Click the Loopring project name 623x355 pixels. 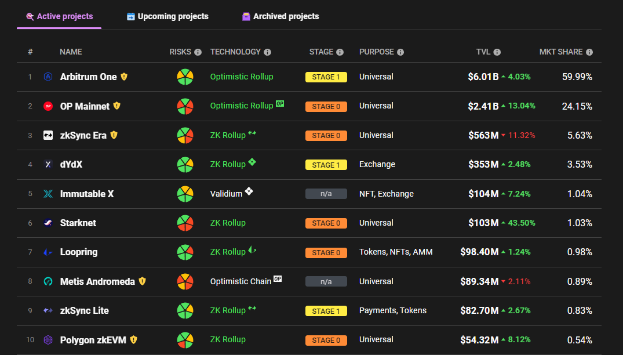79,252
